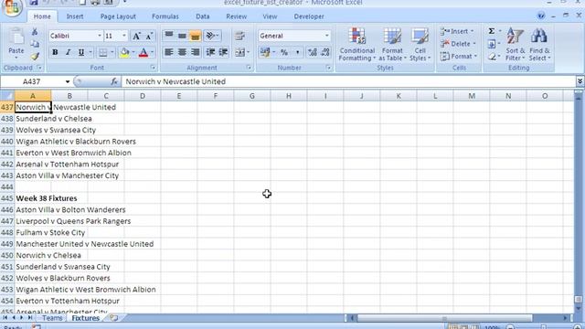Click the Insert Function fx icon
This screenshot has width=585, height=329.
pos(114,81)
